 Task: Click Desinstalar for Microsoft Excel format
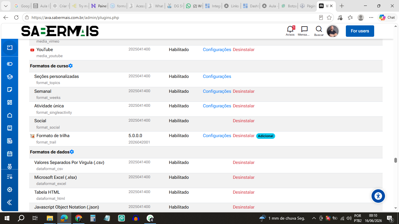click(244, 177)
